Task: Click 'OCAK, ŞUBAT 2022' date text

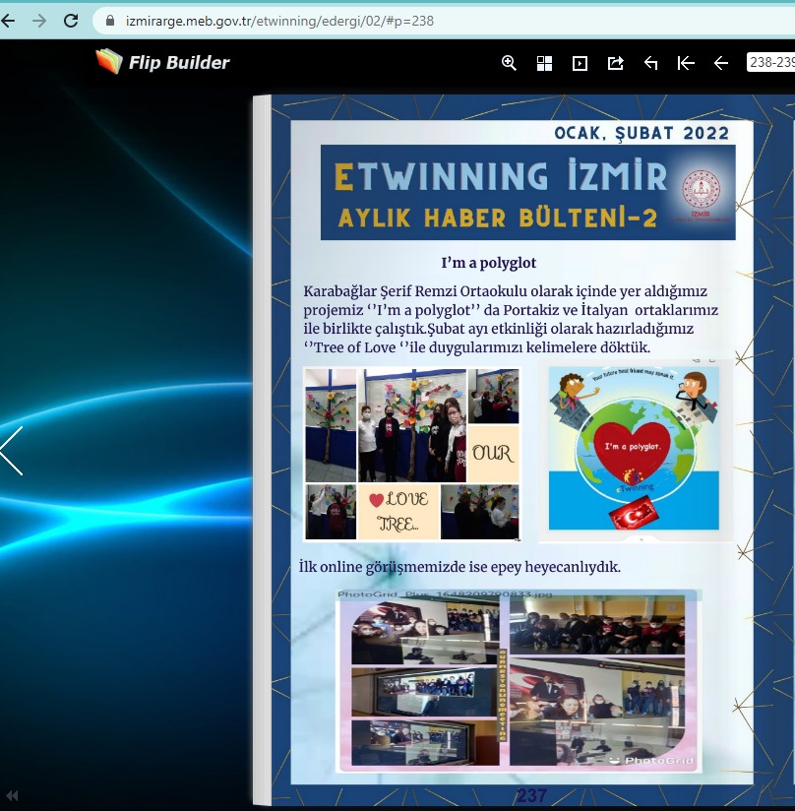Action: tap(642, 133)
